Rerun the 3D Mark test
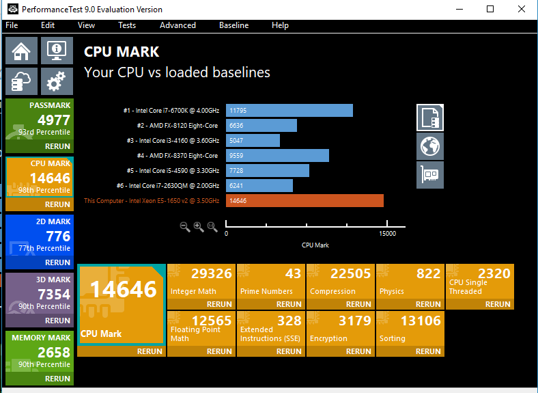 (40, 321)
